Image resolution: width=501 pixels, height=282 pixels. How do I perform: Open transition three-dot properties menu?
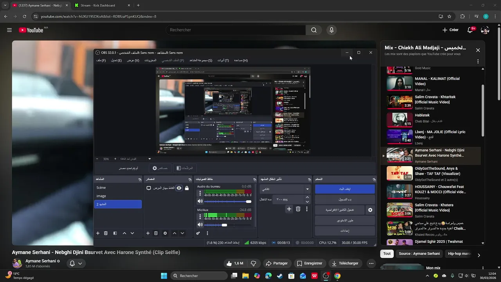[x=307, y=209]
